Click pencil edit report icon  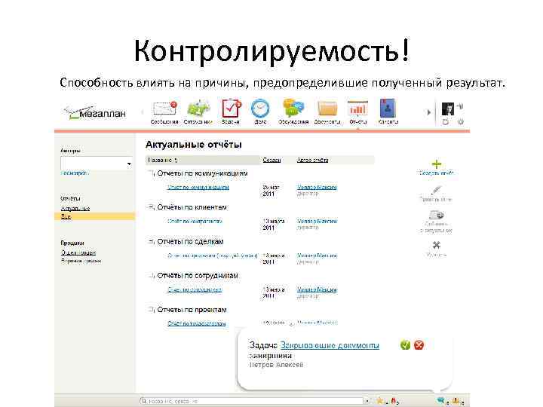pos(436,191)
